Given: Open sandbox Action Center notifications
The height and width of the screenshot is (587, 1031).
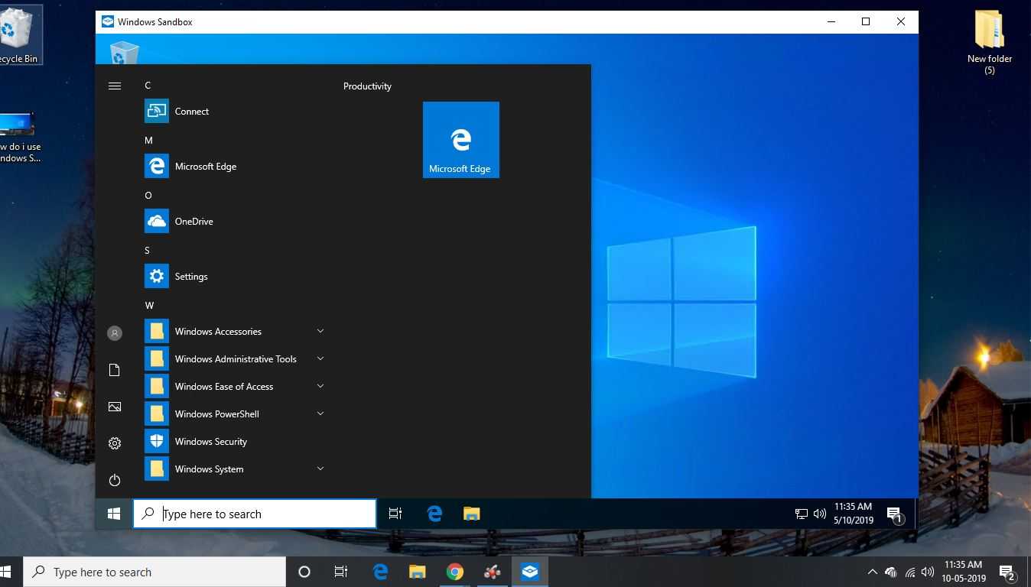Looking at the screenshot, I should click(x=895, y=514).
